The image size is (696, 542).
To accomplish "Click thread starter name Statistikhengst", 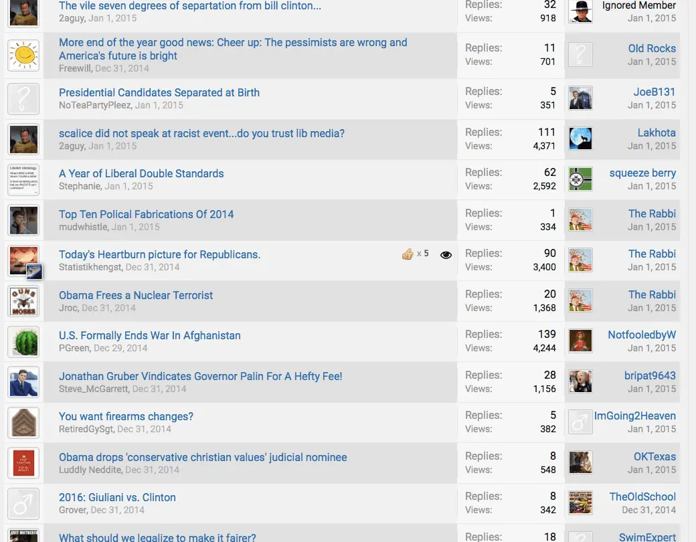I will pyautogui.click(x=90, y=267).
